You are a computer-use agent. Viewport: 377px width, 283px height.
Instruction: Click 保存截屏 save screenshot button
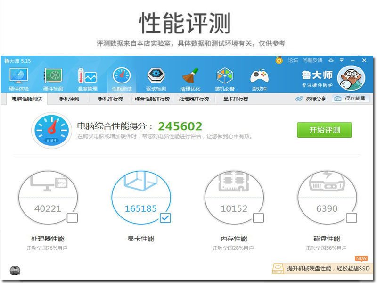click(351, 99)
